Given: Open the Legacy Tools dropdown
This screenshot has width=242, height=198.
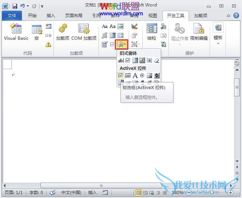Looking at the screenshot, I should (122, 45).
